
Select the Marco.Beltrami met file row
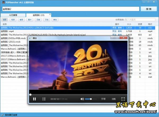14,77
